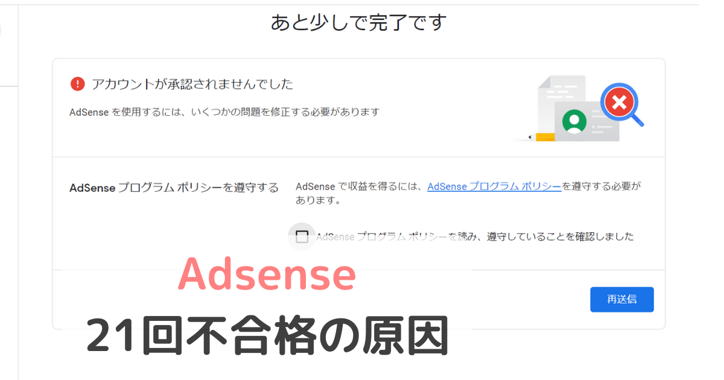Click the green person avatar in illustration
This screenshot has height=380, width=724.
pyautogui.click(x=574, y=121)
